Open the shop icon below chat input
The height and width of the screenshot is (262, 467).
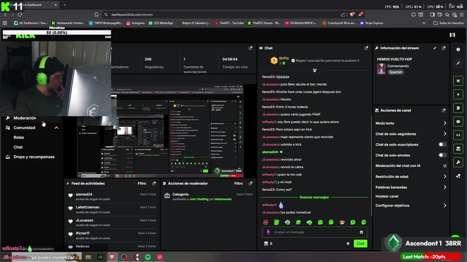(266, 244)
